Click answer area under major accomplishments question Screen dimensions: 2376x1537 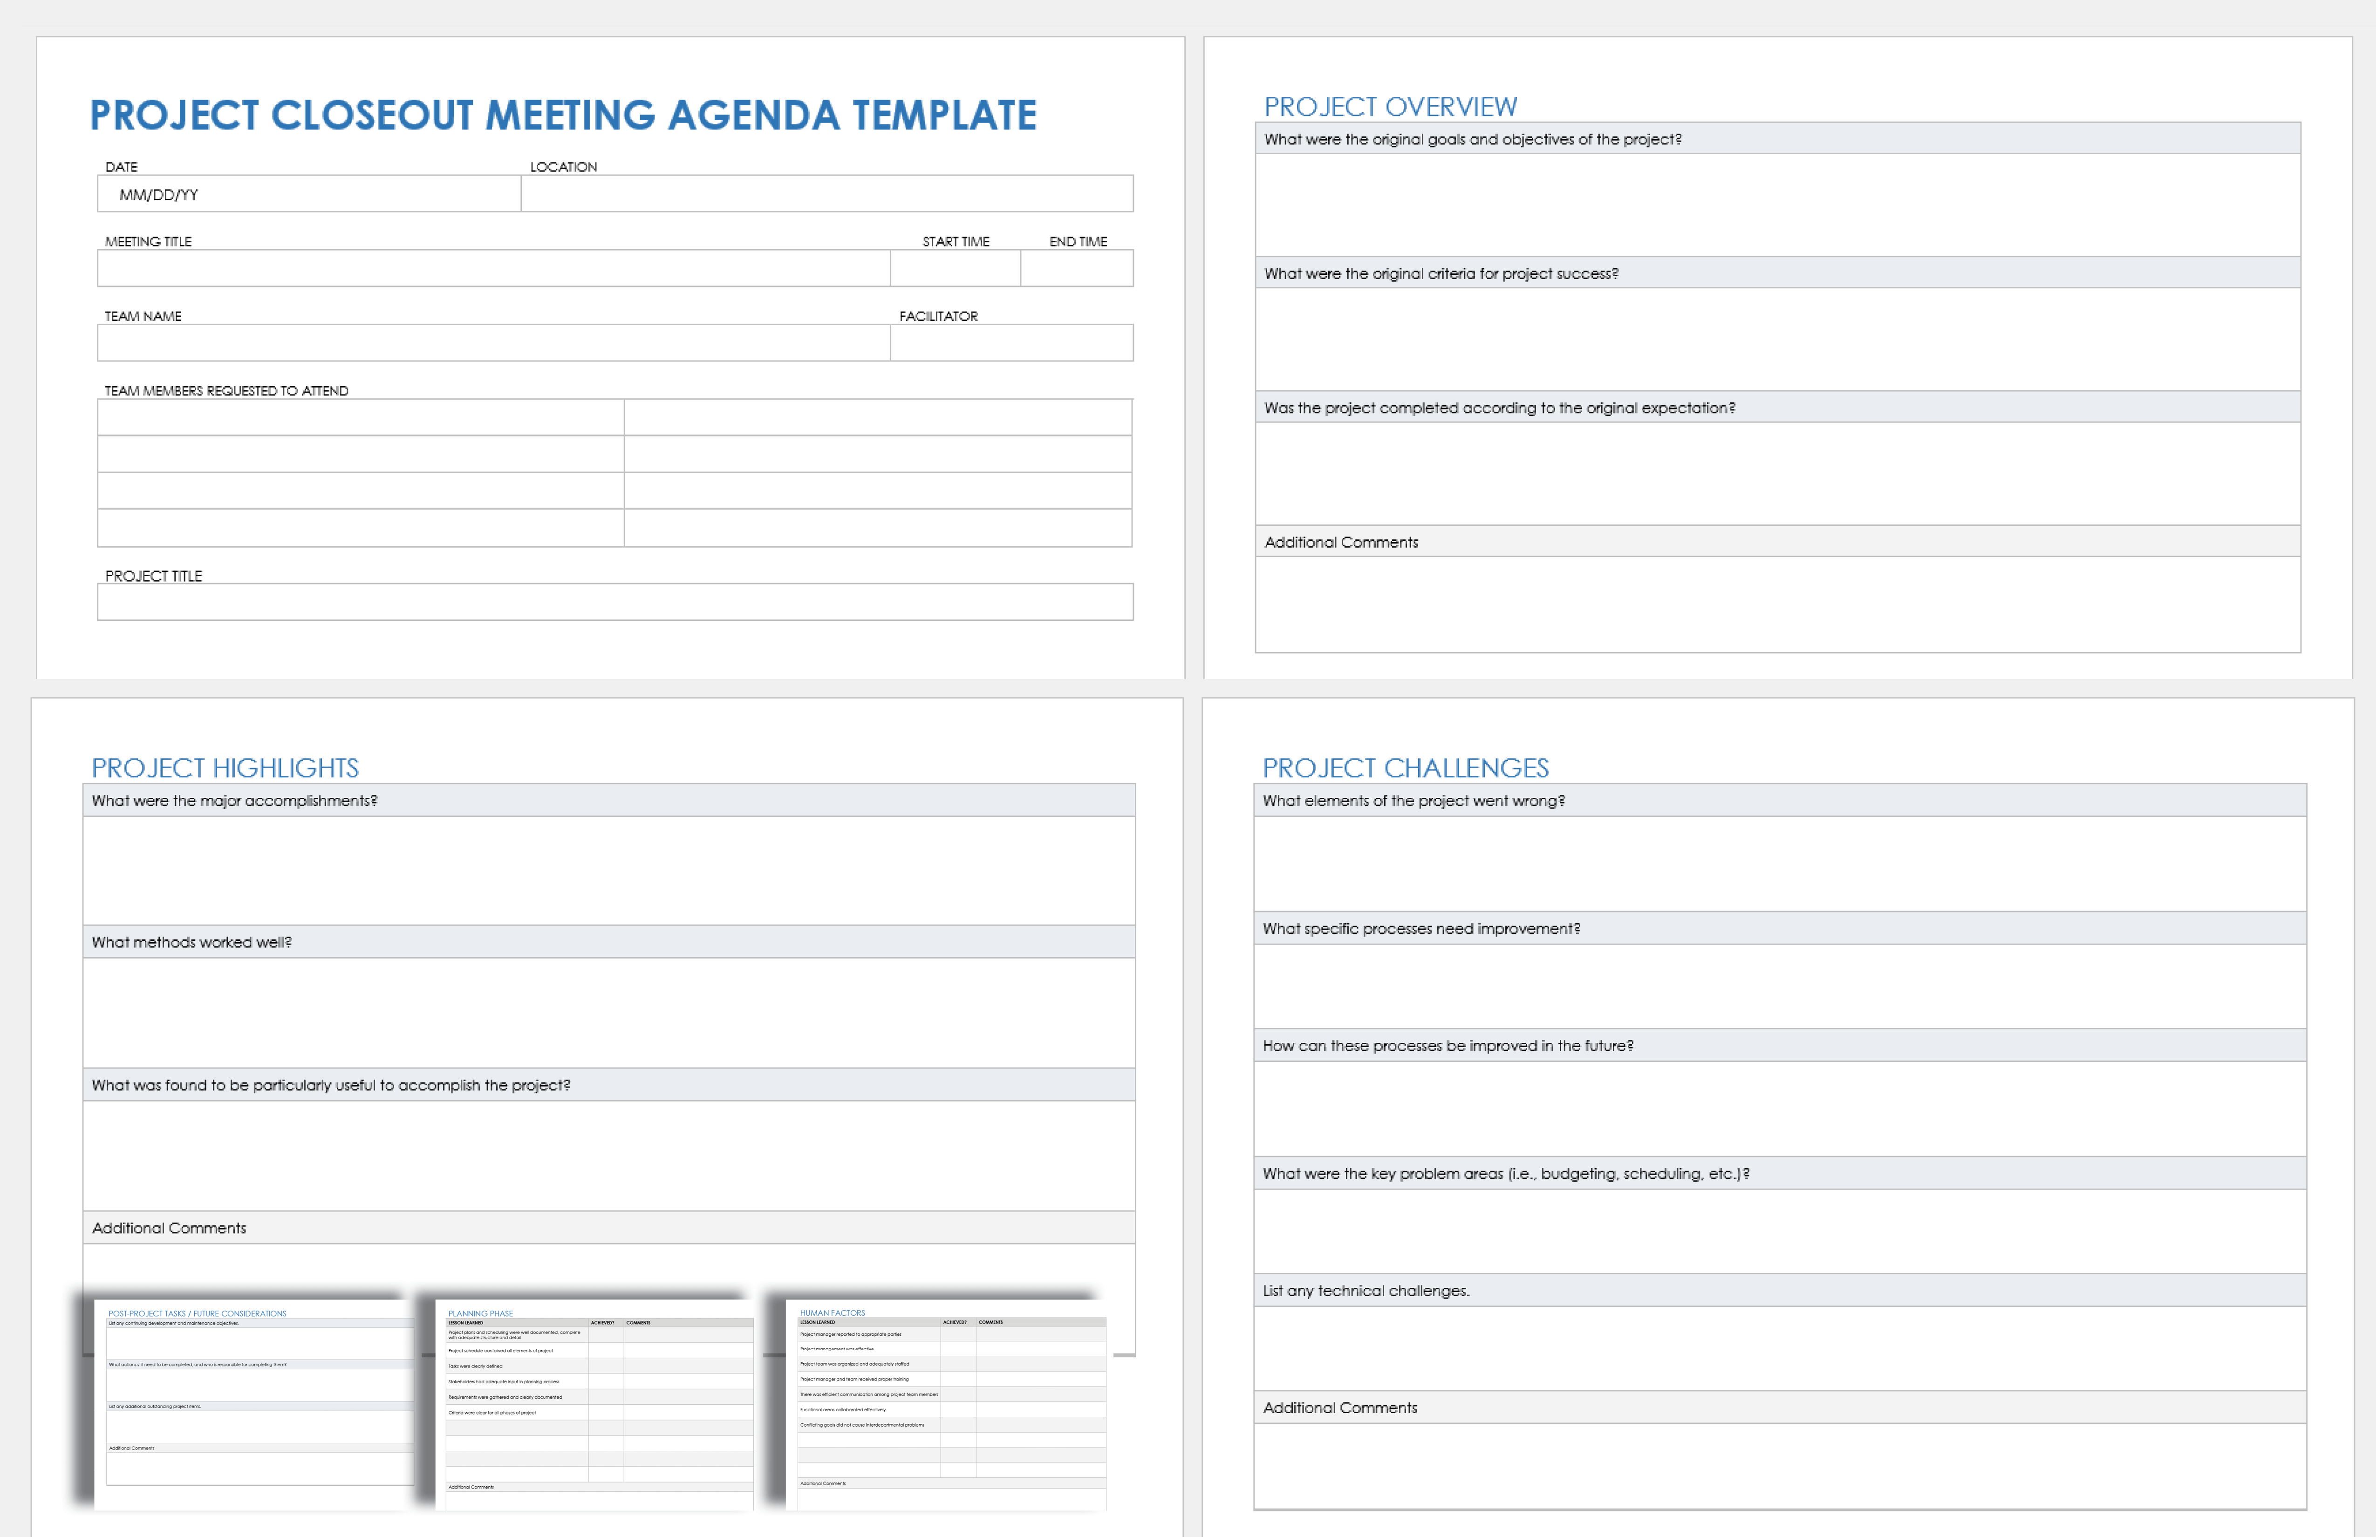click(609, 871)
